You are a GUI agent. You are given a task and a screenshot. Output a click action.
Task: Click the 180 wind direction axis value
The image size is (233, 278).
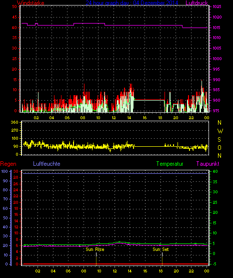[14, 138]
